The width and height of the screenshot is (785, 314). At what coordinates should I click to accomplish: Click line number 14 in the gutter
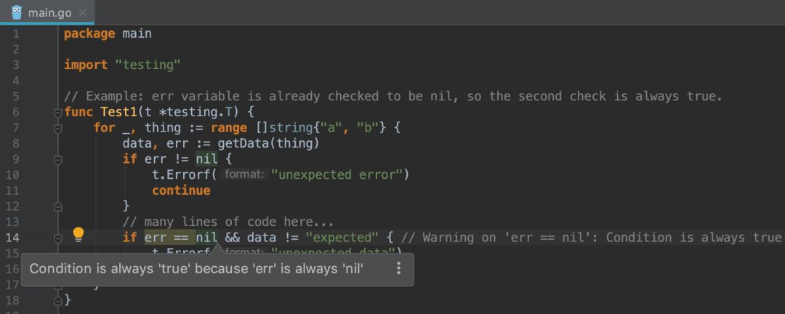[x=16, y=238]
